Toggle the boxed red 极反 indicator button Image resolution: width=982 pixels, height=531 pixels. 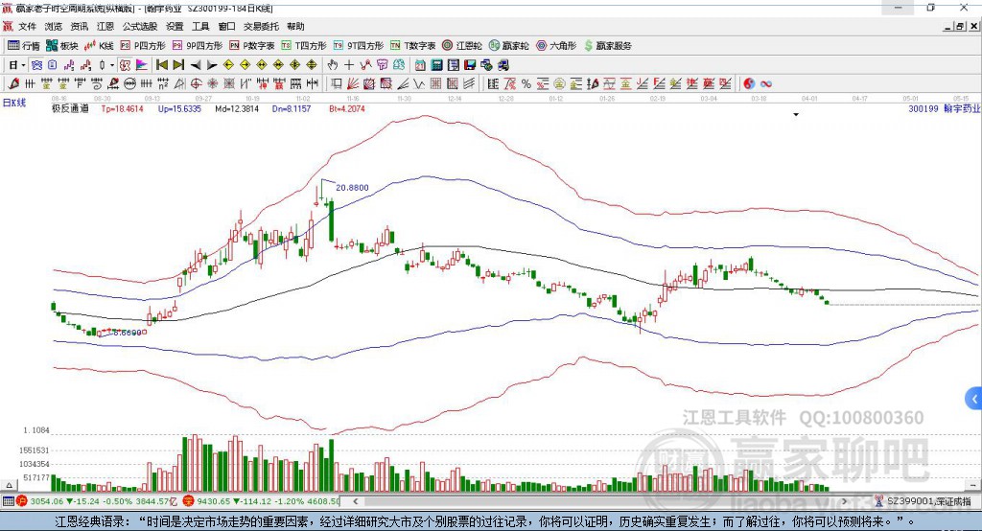[x=125, y=65]
